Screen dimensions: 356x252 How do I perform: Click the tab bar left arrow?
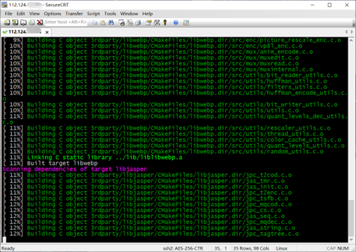(346, 32)
